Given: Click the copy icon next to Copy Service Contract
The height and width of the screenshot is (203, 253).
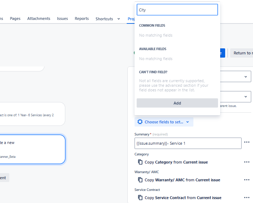Looking at the screenshot, I should (140, 198).
